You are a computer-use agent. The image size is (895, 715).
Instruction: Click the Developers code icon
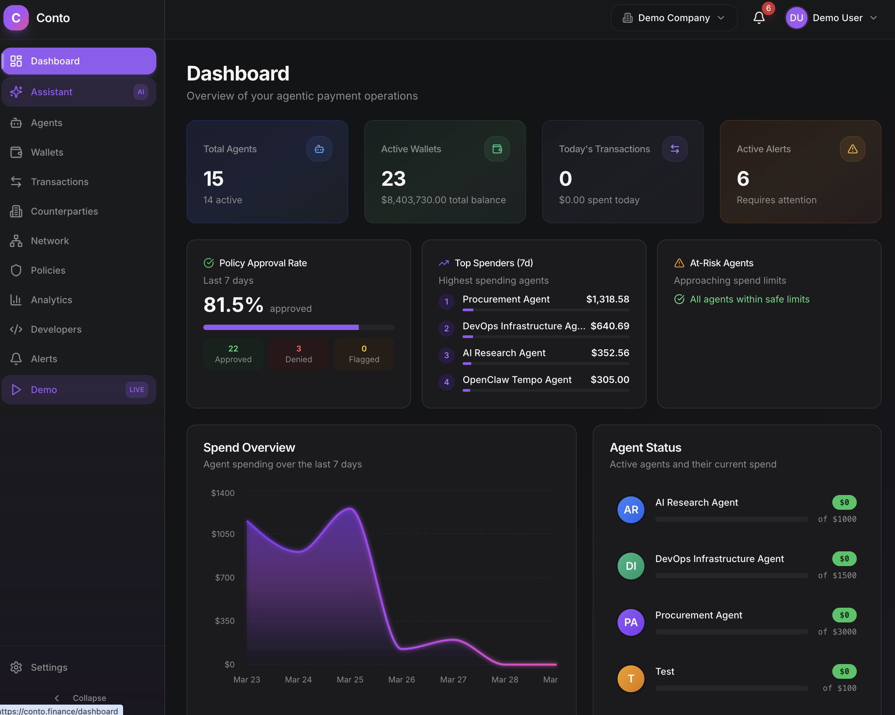click(x=16, y=329)
